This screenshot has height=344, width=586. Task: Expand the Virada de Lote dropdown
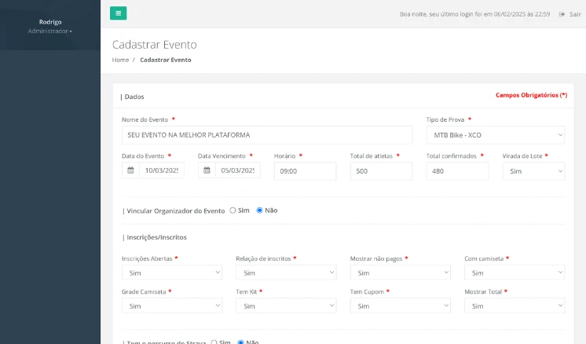tap(533, 171)
